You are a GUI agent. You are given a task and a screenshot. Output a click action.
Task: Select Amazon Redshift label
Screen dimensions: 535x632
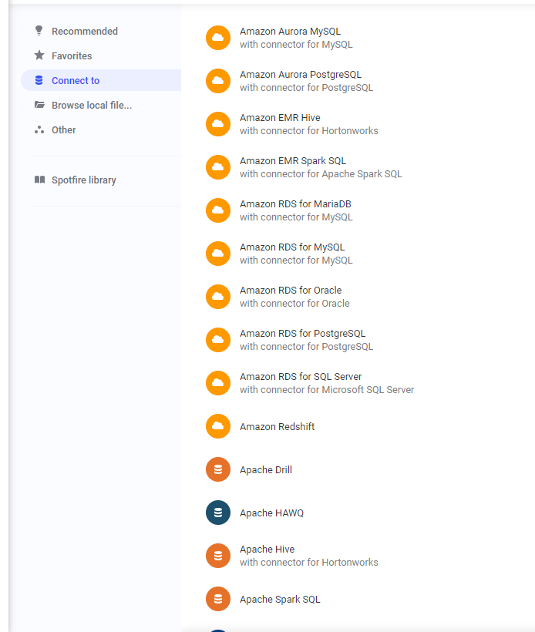pos(277,426)
